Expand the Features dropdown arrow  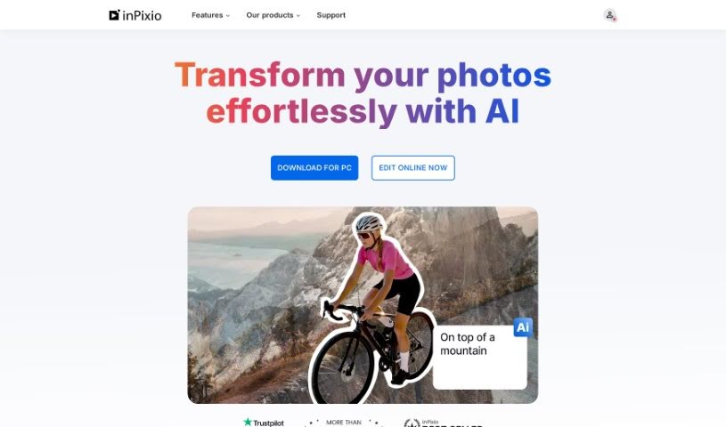pos(228,16)
